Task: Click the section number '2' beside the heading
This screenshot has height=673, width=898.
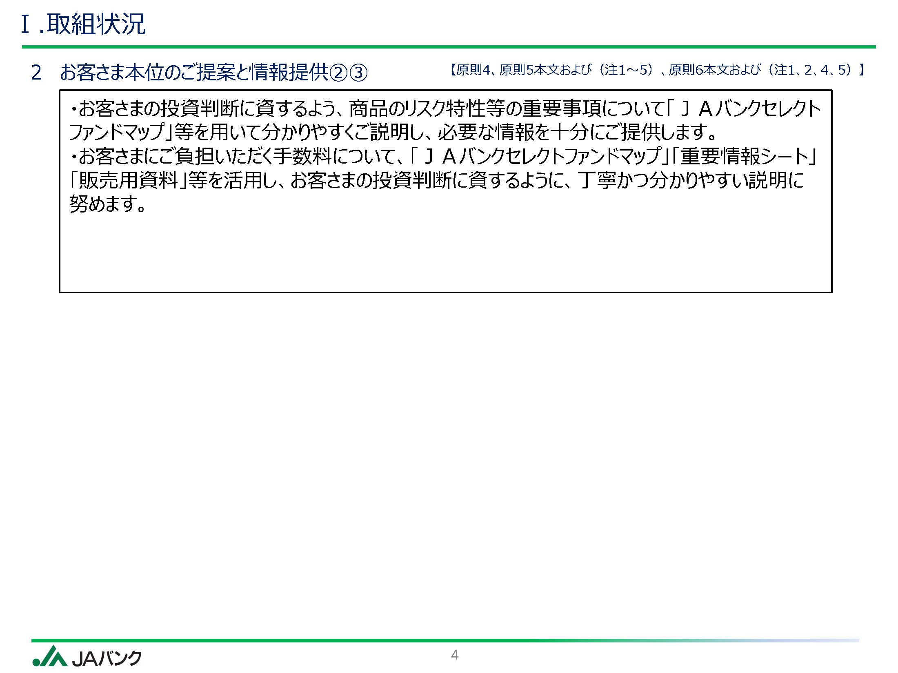Action: [x=36, y=73]
